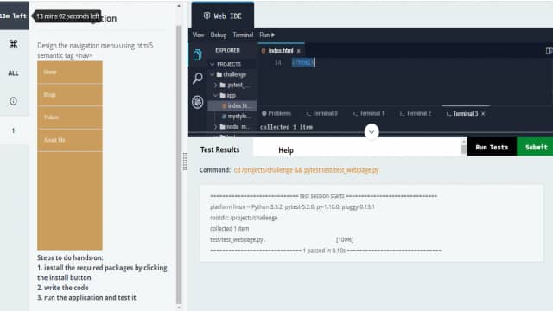Screen dimensions: 553x311
Task: Open the Explorer files icon in activity bar
Action: click(197, 55)
